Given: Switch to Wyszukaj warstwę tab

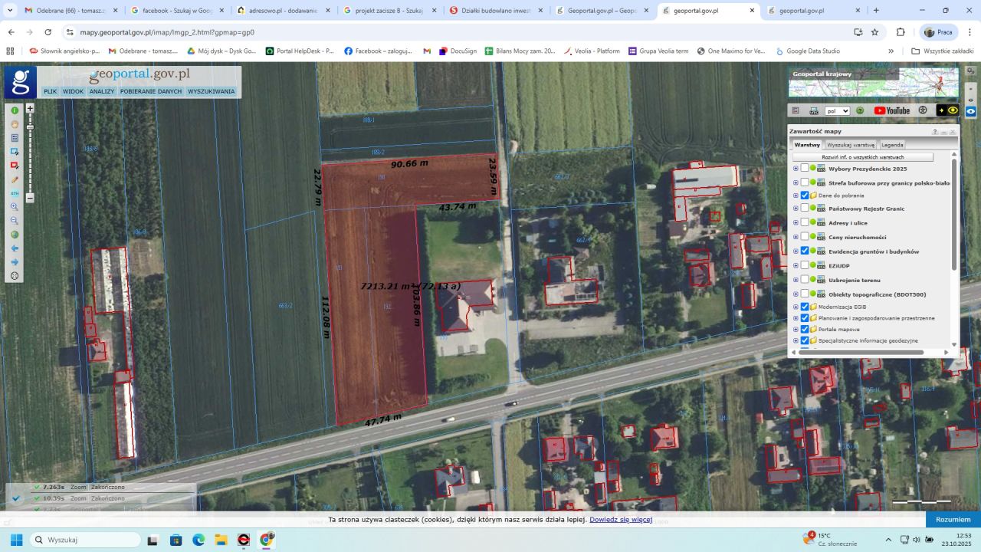Looking at the screenshot, I should (851, 144).
